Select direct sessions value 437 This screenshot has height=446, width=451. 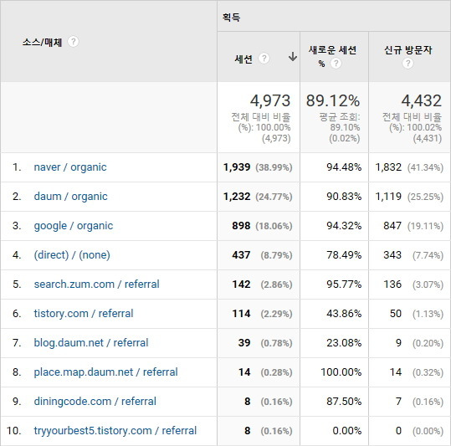click(x=241, y=255)
